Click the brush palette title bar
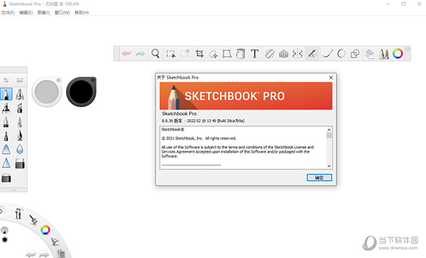Viewport: 426px width, 258px height. coord(13,70)
